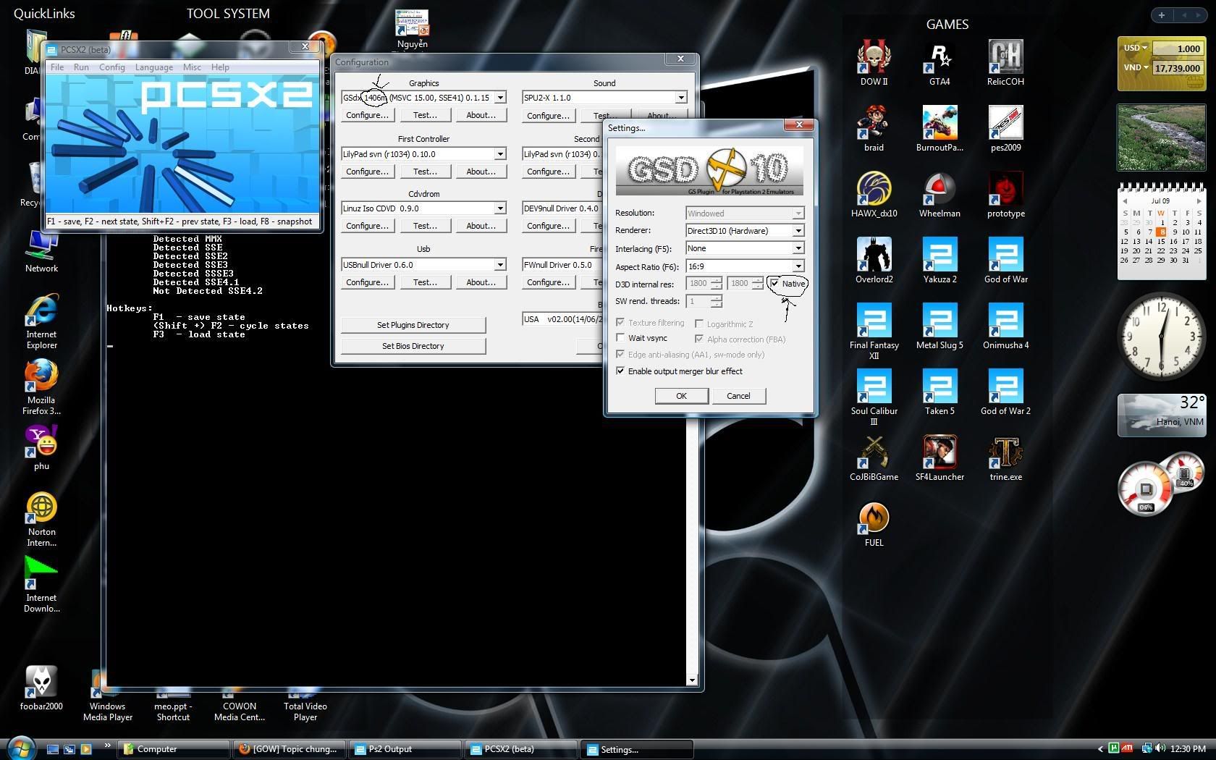The image size is (1216, 760).
Task: Click the system tray volume icon
Action: (1160, 748)
